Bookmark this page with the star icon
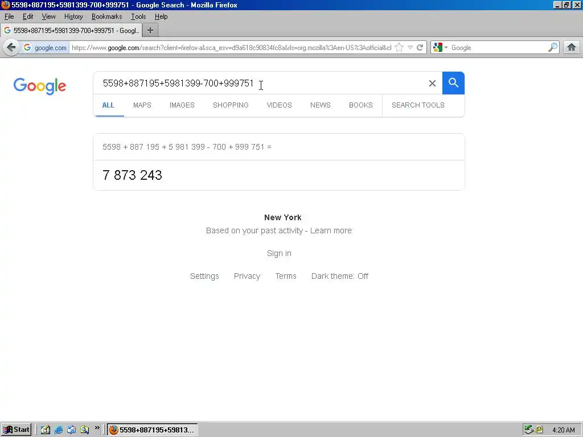This screenshot has width=583, height=437. pos(399,48)
